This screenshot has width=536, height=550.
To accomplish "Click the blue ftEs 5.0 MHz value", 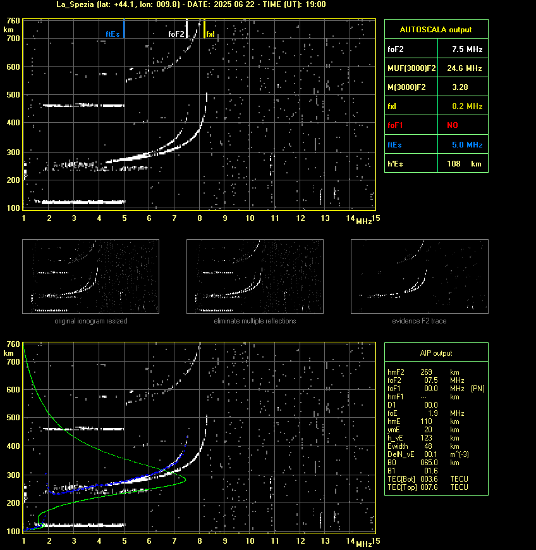I will (467, 144).
